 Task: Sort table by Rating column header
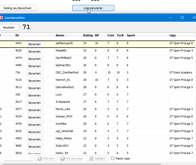[88, 35]
